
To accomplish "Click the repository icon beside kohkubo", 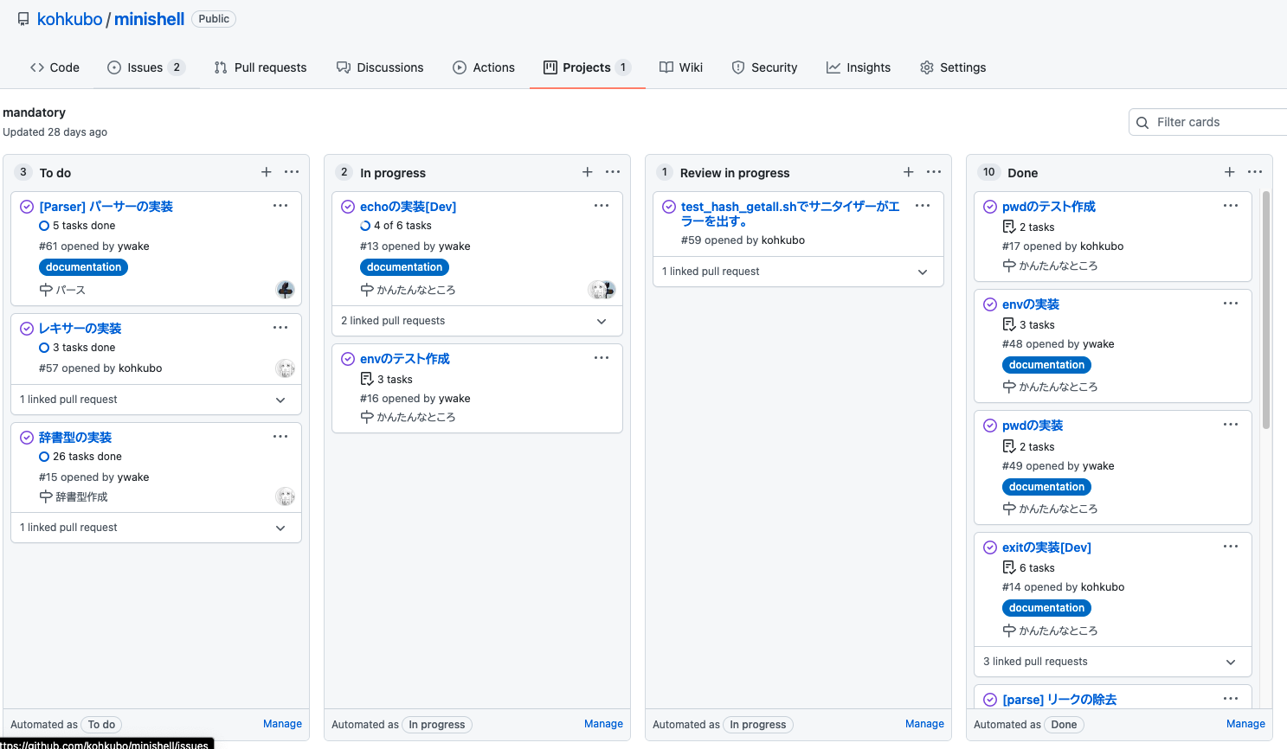I will [x=23, y=19].
